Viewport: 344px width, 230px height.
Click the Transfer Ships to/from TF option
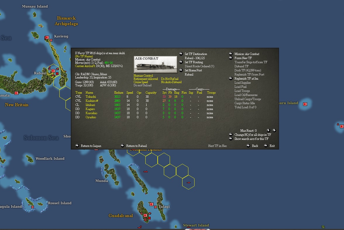251,62
